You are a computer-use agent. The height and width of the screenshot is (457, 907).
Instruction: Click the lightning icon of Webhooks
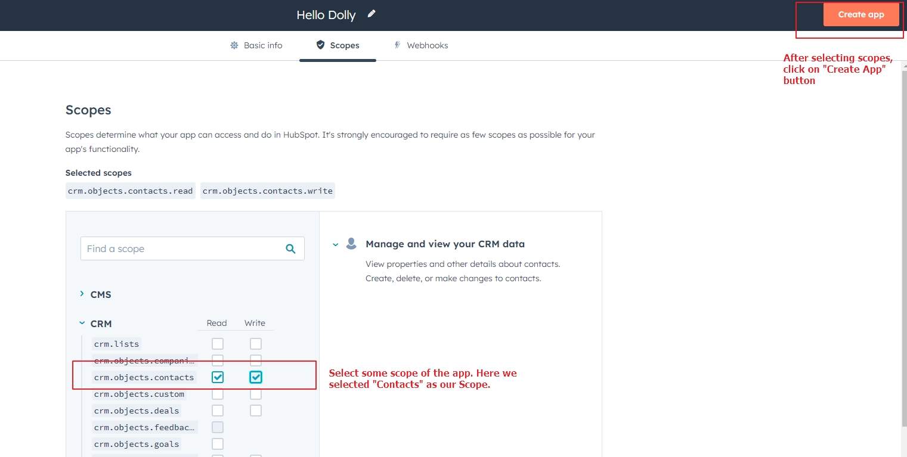coord(398,45)
